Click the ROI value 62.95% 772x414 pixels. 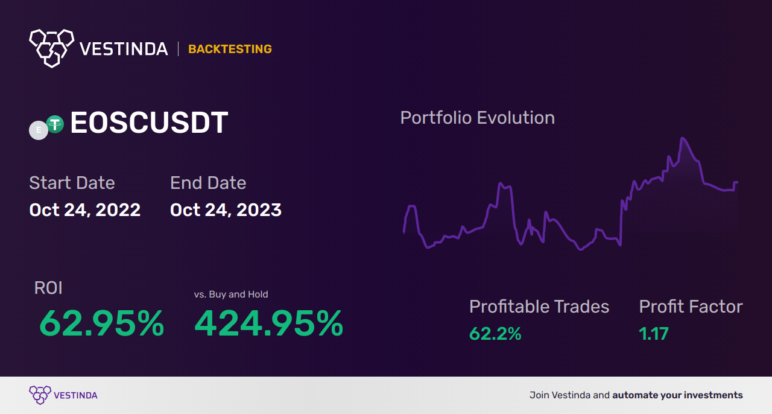[x=101, y=324]
